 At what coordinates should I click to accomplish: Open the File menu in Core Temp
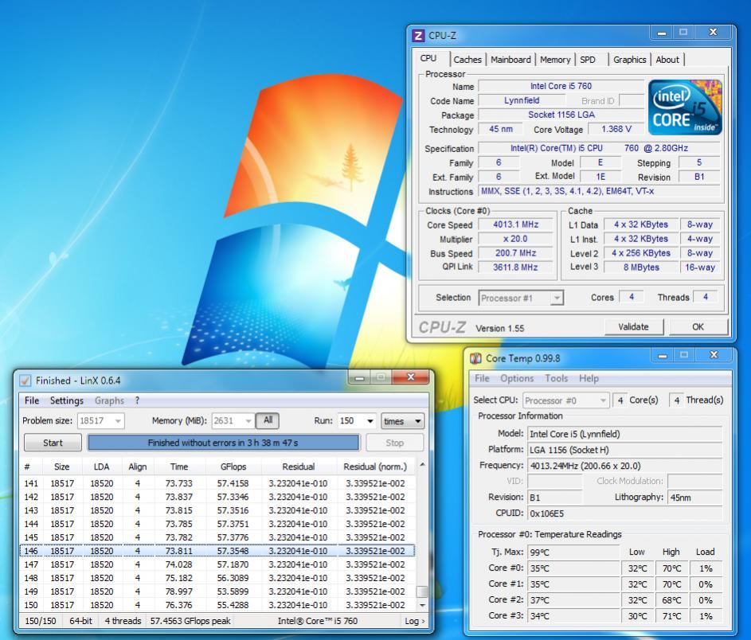482,378
